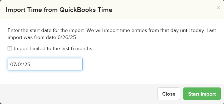Click the words '6 months' in the notice

pyautogui.click(x=82, y=48)
